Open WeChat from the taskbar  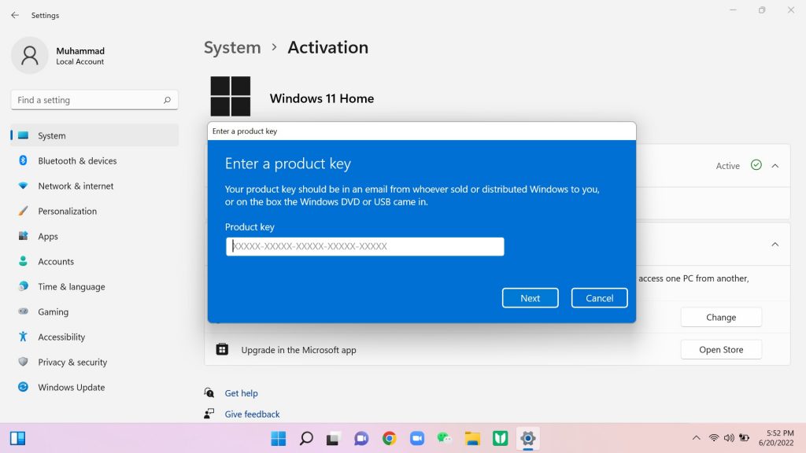[x=443, y=438]
